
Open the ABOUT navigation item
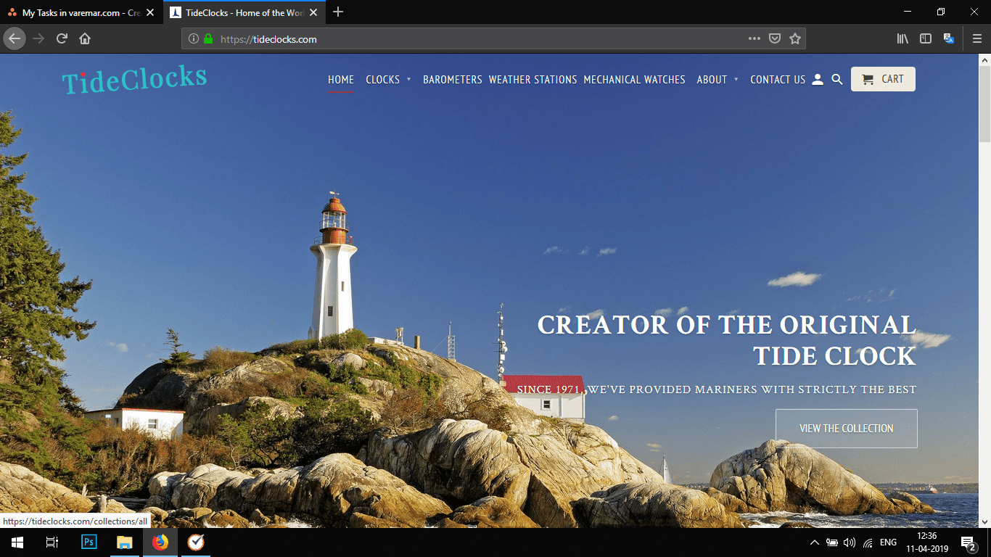pyautogui.click(x=712, y=80)
